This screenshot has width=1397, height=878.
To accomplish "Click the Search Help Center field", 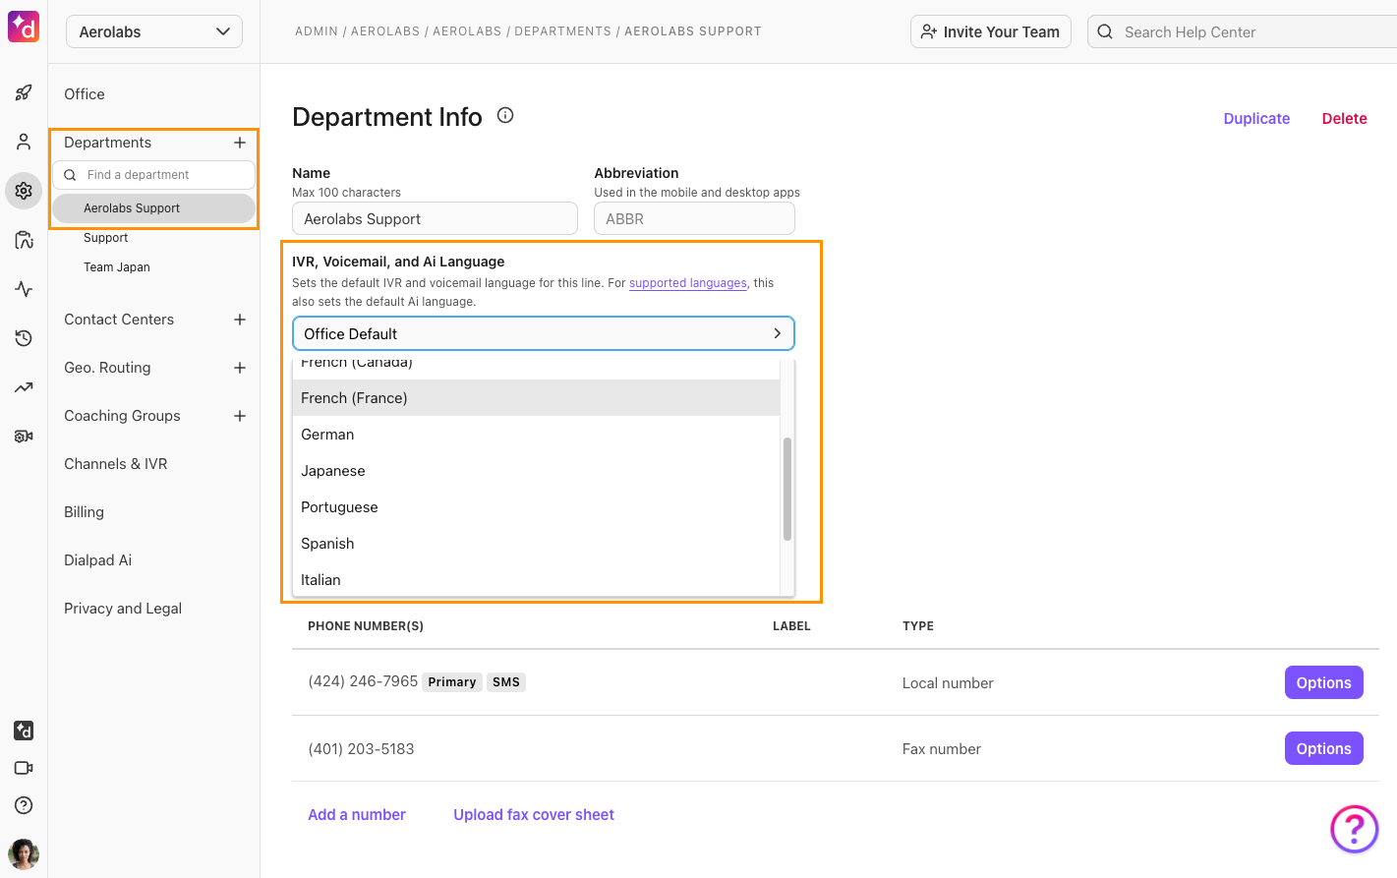I will click(x=1243, y=31).
